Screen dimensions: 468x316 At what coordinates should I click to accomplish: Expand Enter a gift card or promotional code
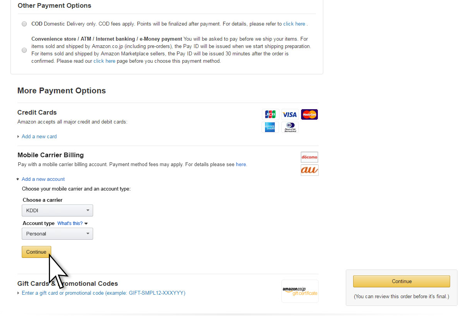[103, 293]
